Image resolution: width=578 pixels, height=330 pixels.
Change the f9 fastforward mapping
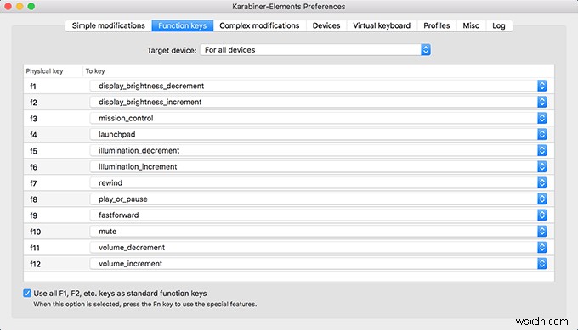coord(319,215)
